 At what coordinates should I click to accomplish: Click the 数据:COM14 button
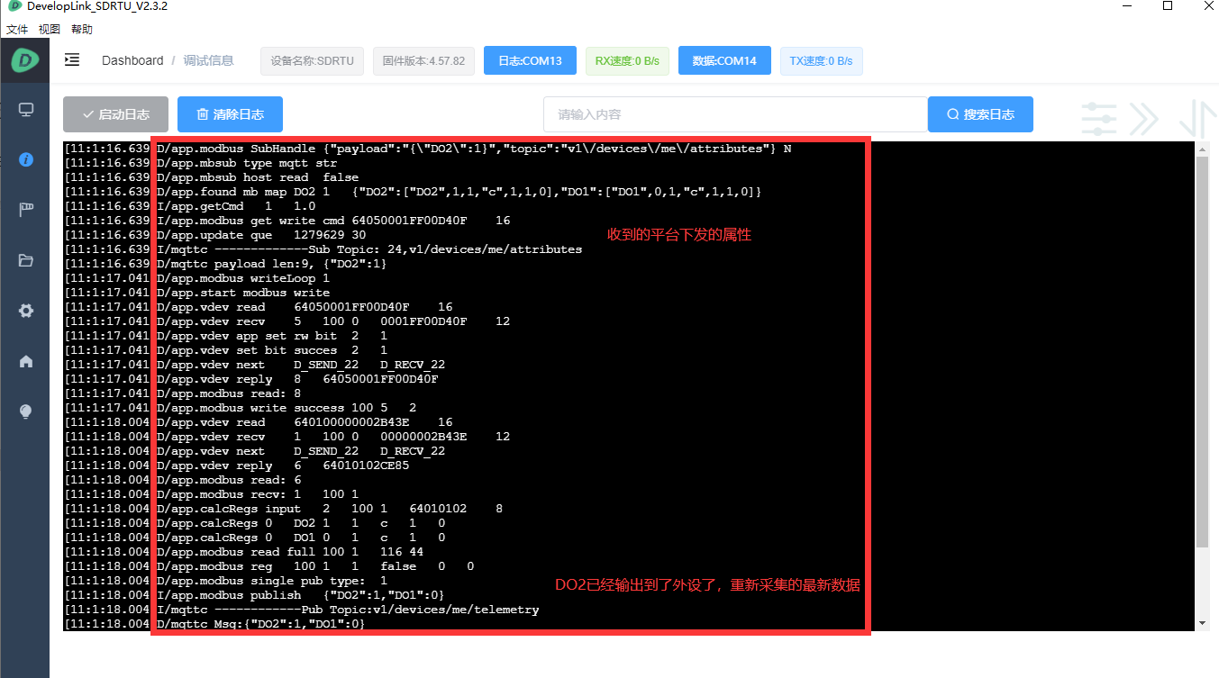[x=724, y=61]
